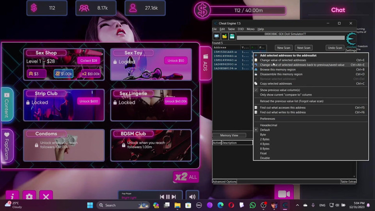Click the 112 / 40.00m money progress bar
Image resolution: width=375 pixels, height=211 pixels.
coord(248,11)
